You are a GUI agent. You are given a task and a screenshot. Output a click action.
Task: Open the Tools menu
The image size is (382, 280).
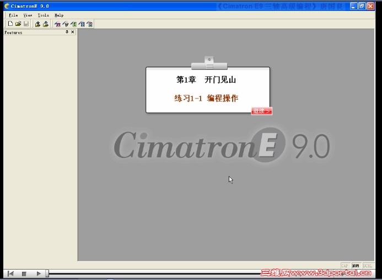click(43, 15)
